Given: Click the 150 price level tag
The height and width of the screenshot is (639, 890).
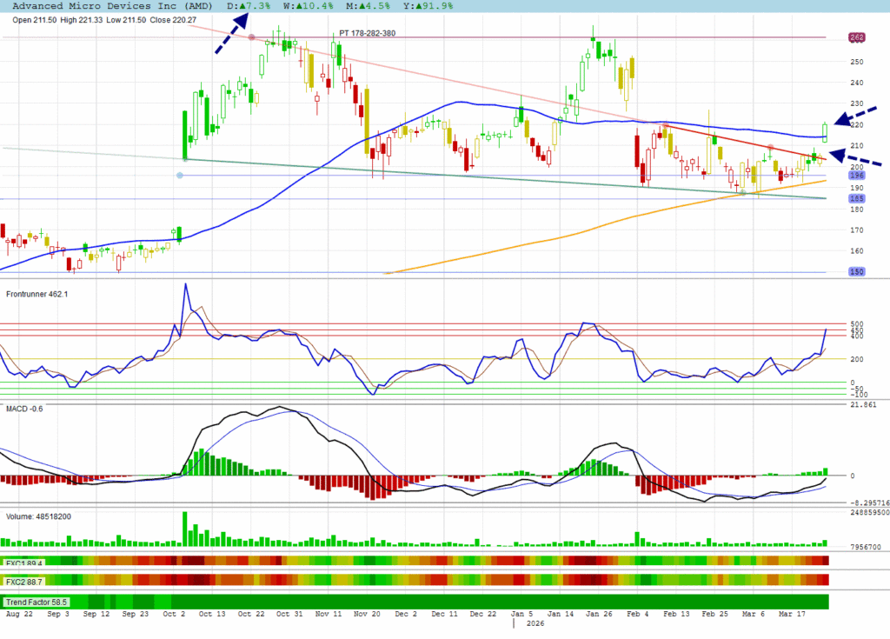Looking at the screenshot, I should (x=856, y=272).
